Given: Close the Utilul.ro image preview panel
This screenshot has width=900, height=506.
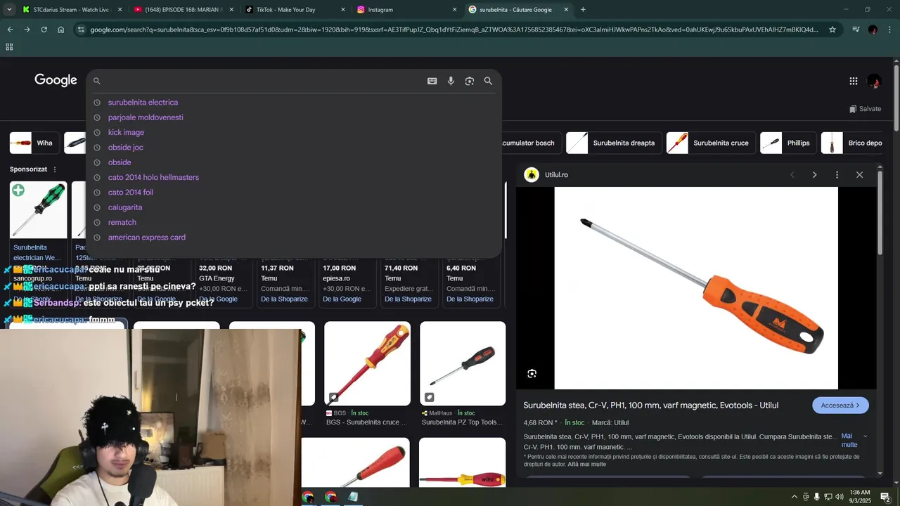Looking at the screenshot, I should coord(859,175).
